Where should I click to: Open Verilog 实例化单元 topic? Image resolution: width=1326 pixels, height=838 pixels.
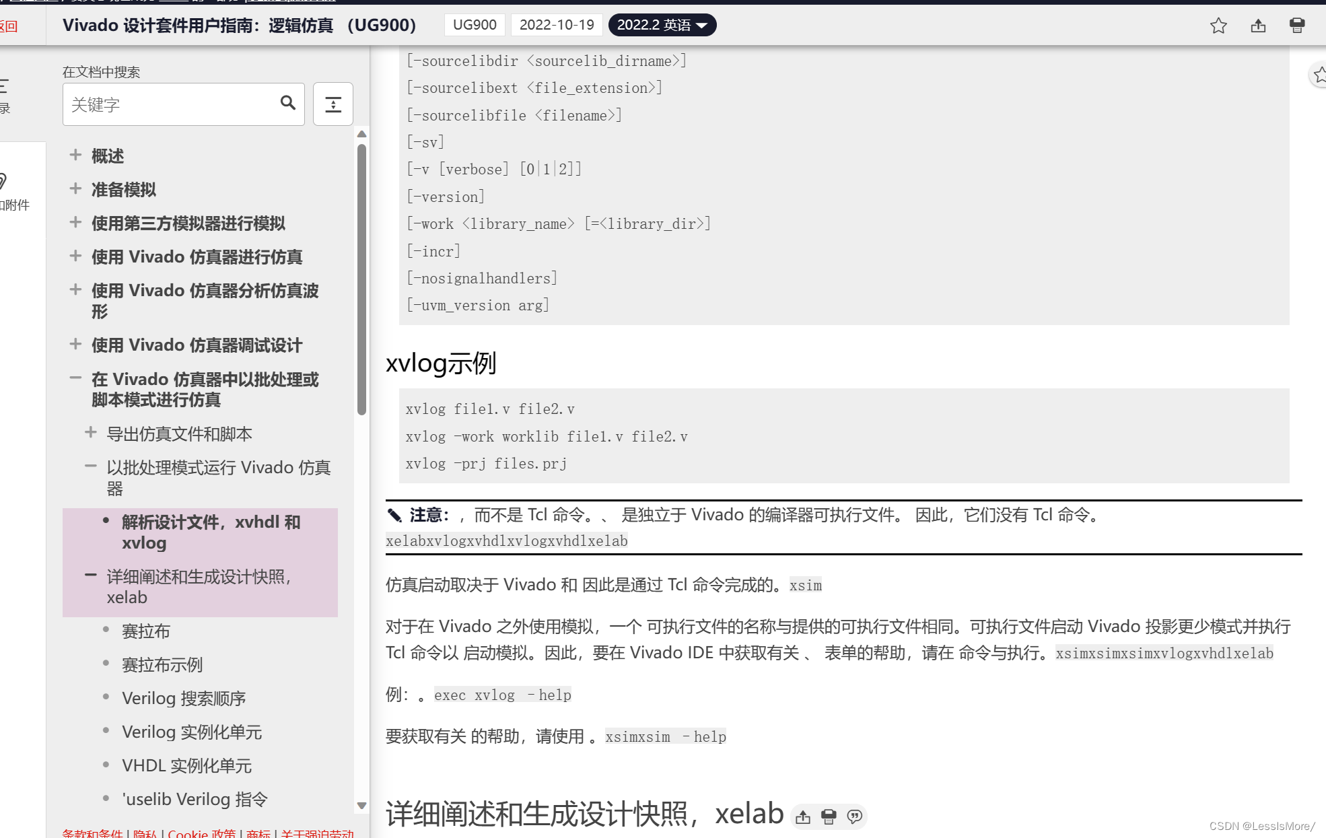[192, 732]
